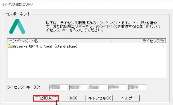Focus the fourth license key field
The width and height of the screenshot is (173, 105).
pyautogui.click(x=118, y=87)
